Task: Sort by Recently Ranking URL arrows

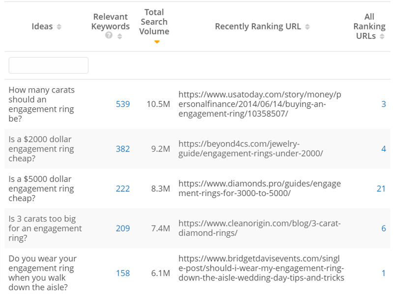Action: [x=307, y=26]
